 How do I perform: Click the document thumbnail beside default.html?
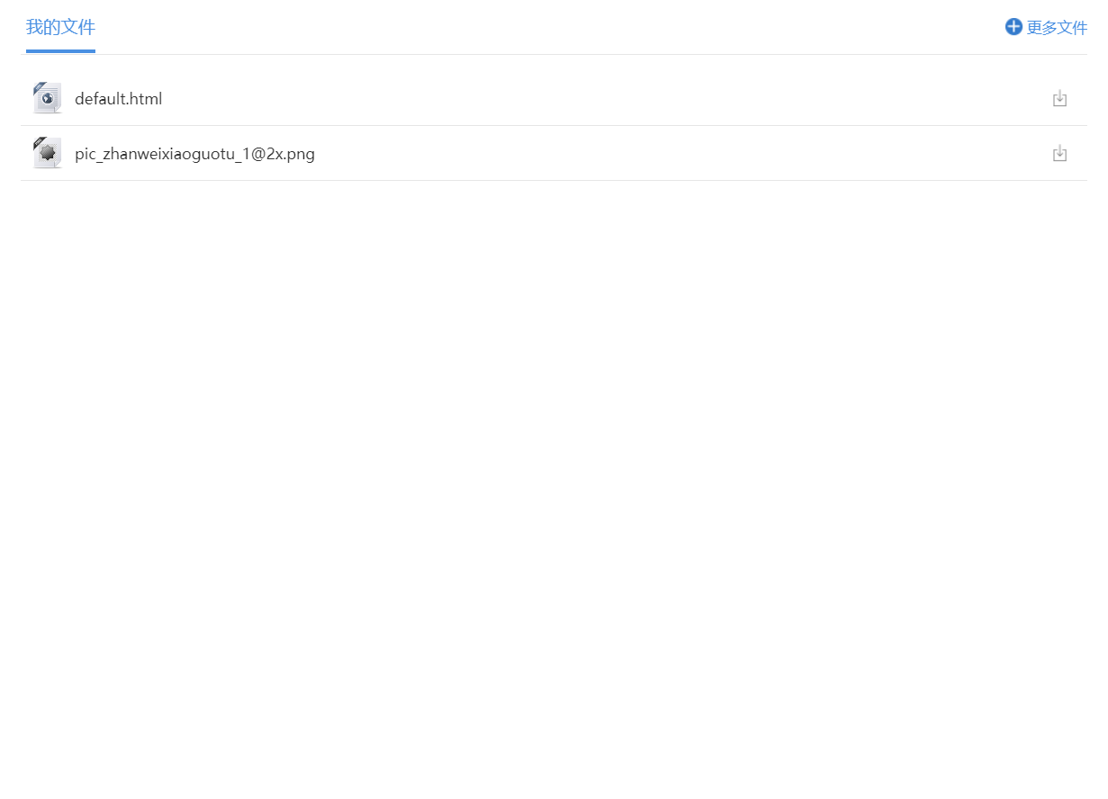pos(47,98)
